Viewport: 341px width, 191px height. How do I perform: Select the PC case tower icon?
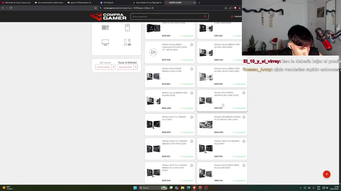point(127,27)
